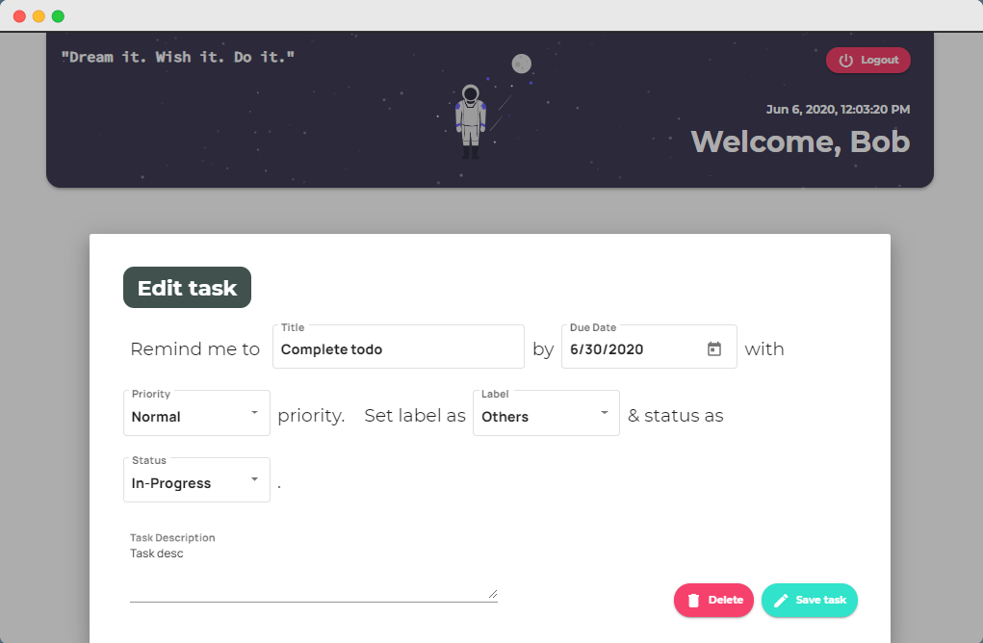Screen dimensions: 983x643
Task: Click the Logout button
Action: [x=867, y=61]
